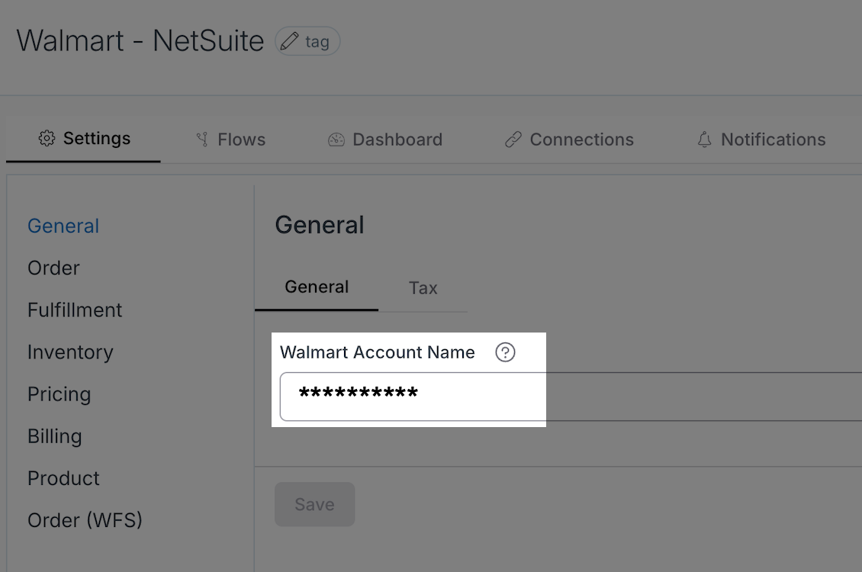
Task: Open Product settings section
Action: [63, 479]
